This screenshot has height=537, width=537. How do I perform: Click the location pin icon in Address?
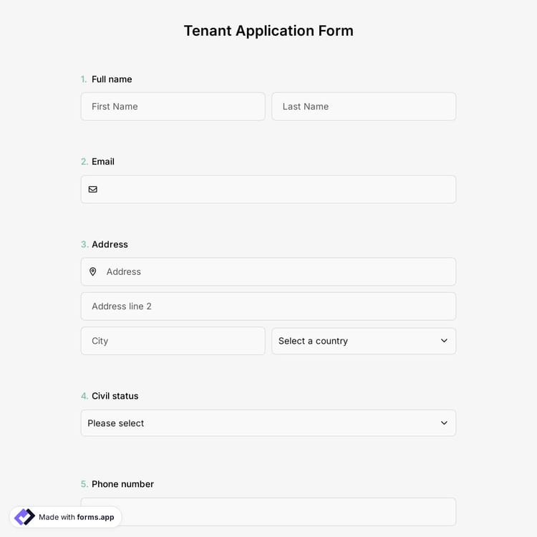92,271
